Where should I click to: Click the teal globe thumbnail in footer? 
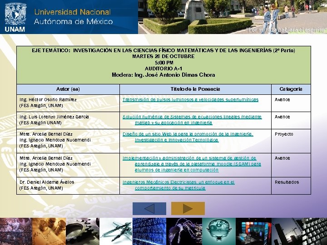click(219, 231)
